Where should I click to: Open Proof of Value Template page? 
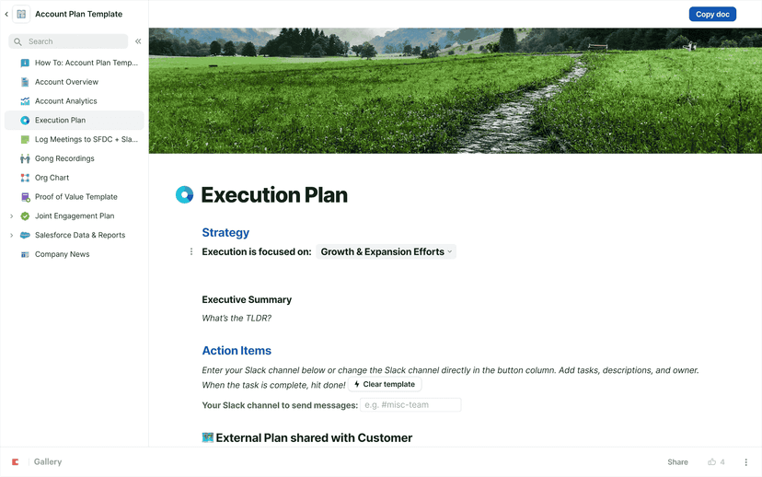pos(75,197)
